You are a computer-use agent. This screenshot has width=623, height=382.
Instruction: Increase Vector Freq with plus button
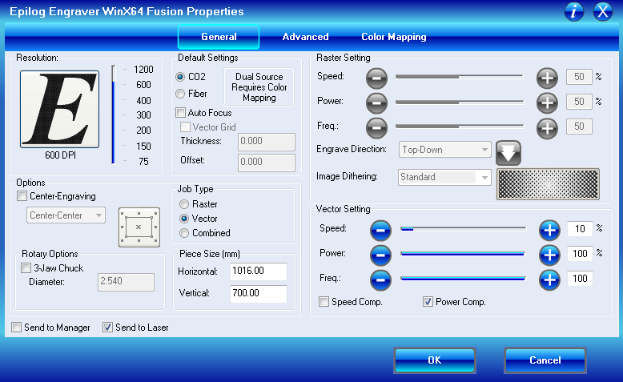tap(549, 279)
